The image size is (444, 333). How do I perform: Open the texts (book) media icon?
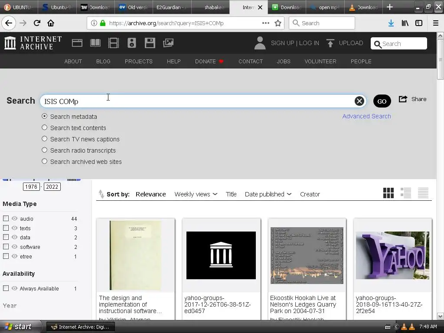(95, 43)
